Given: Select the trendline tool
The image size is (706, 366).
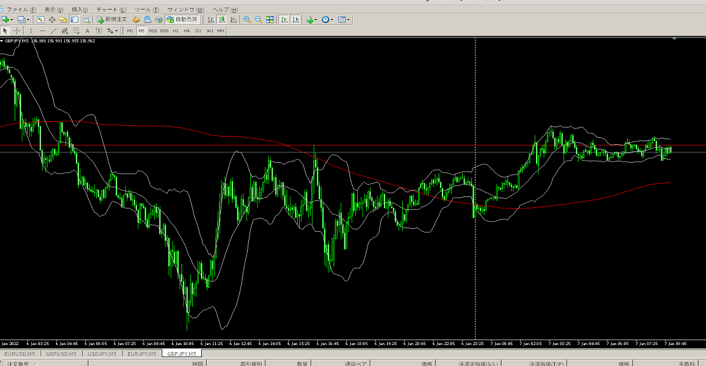Looking at the screenshot, I should pos(53,30).
